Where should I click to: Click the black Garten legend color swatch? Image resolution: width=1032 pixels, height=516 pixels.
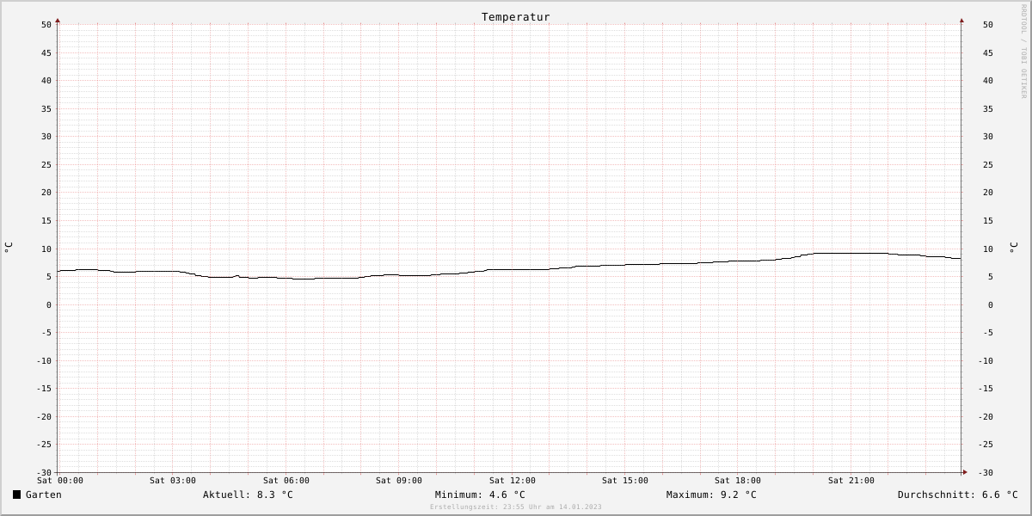(x=16, y=494)
